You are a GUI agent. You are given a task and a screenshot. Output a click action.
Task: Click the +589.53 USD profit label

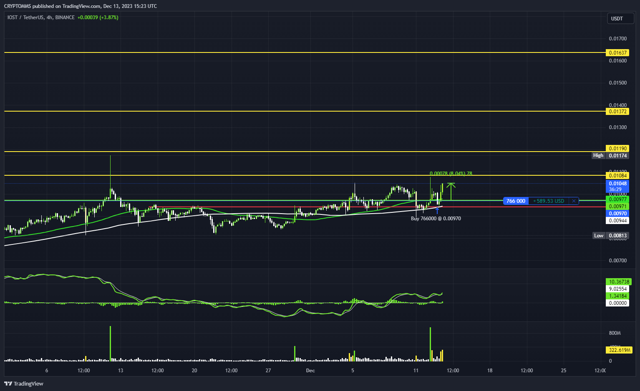(x=549, y=201)
